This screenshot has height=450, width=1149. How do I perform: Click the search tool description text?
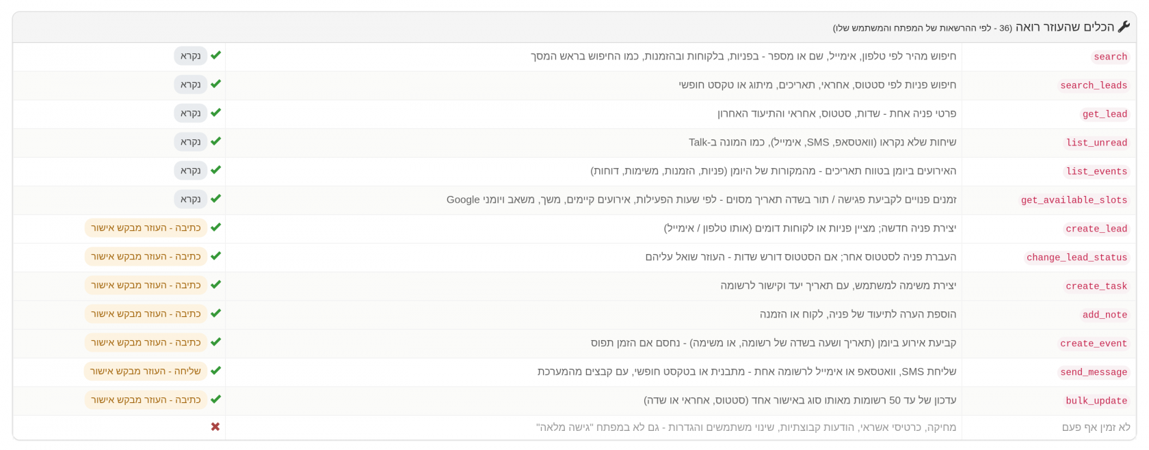[x=743, y=56]
